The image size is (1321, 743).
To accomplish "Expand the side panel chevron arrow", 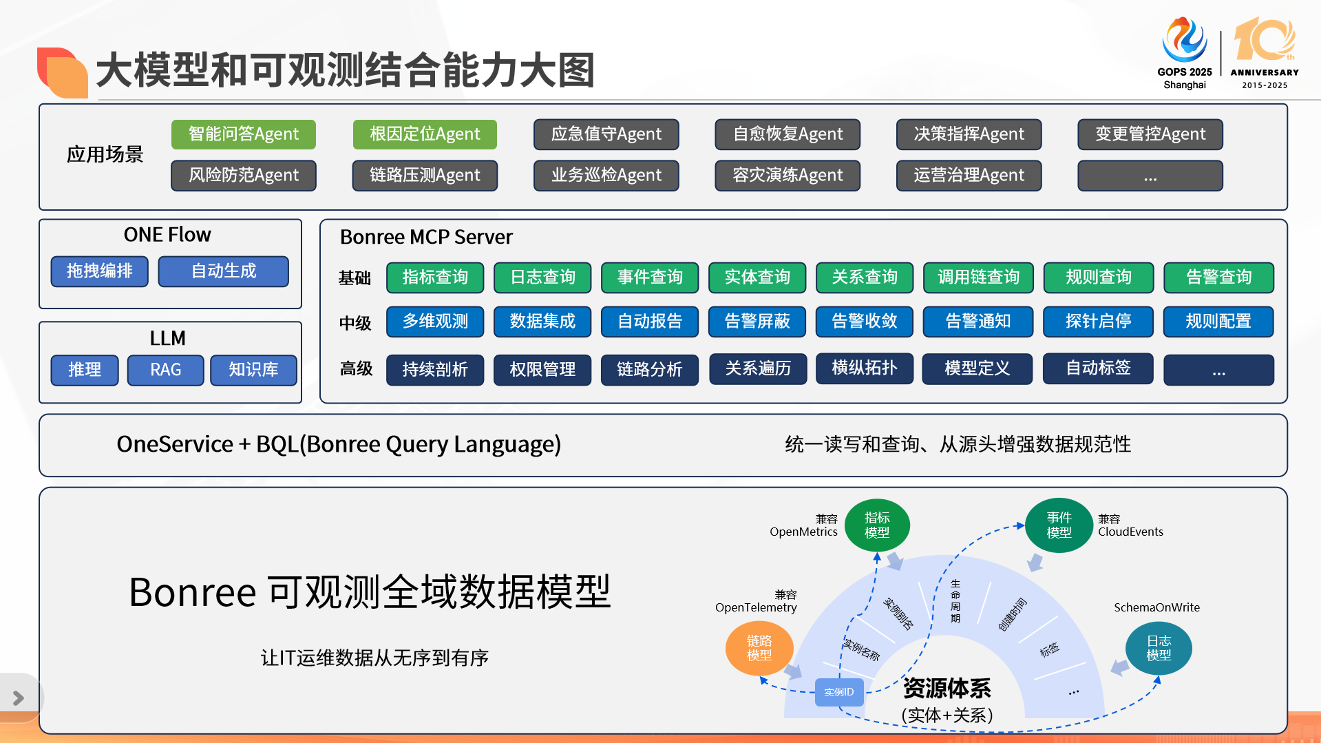I will (x=19, y=698).
